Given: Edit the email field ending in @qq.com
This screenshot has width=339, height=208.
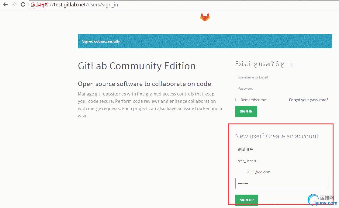Looking at the screenshot, I should point(282,172).
